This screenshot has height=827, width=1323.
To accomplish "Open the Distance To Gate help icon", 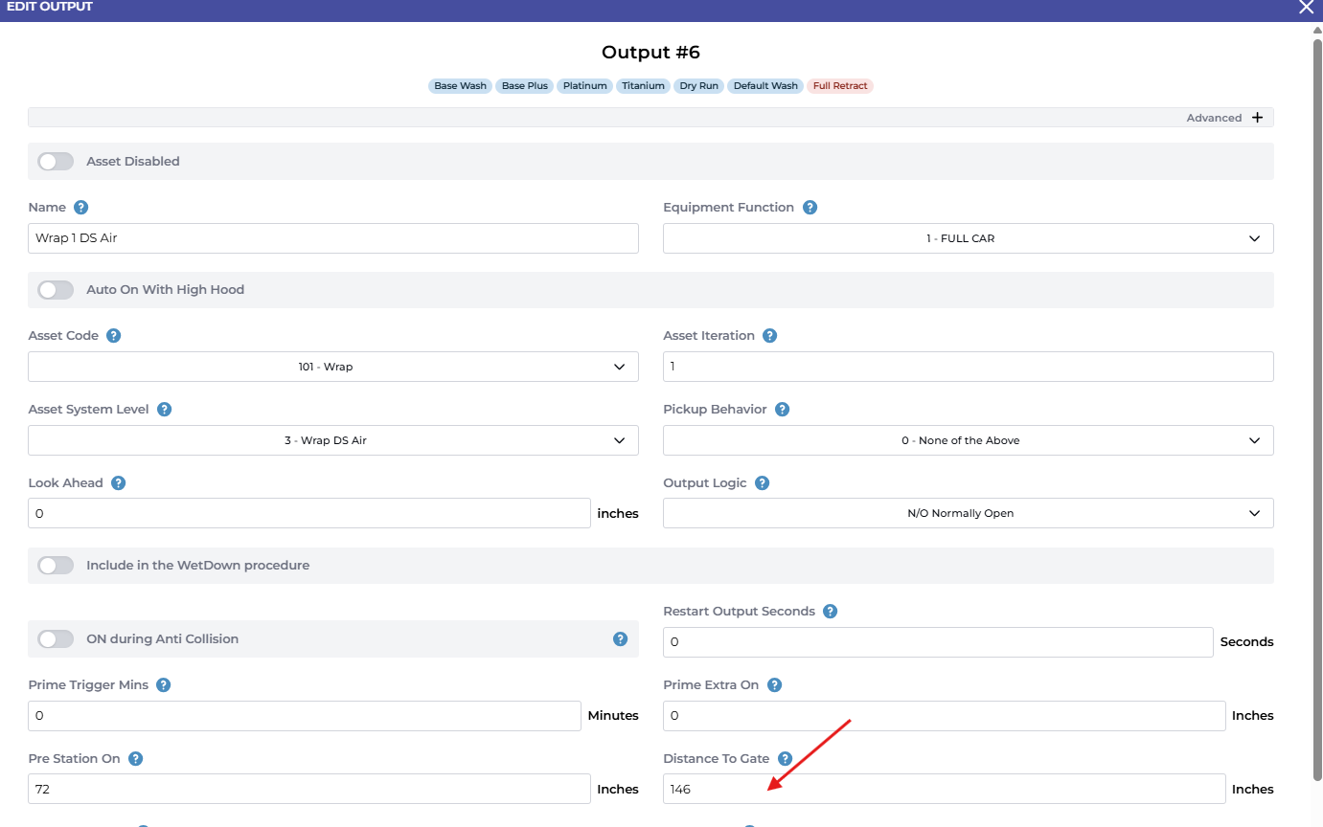I will point(785,759).
